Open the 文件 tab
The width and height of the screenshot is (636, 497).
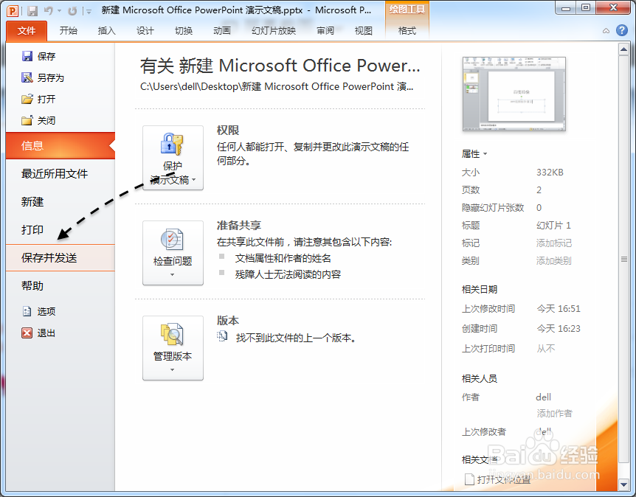27,31
